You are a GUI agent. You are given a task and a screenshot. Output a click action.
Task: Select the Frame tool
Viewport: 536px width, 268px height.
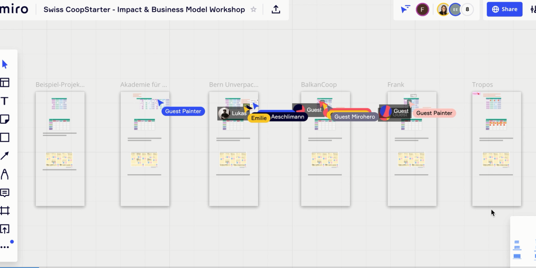click(5, 211)
